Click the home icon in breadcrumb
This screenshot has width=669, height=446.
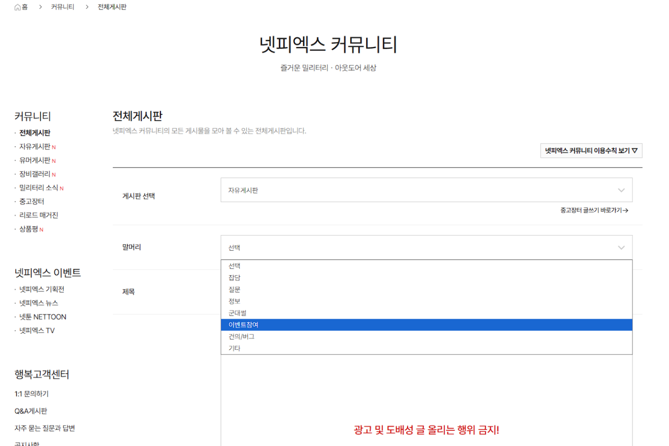[18, 7]
